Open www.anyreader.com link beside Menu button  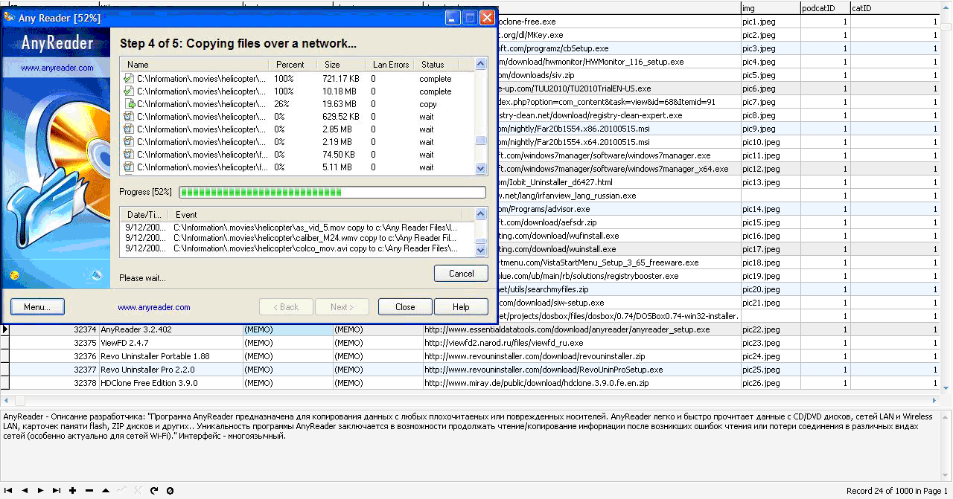(x=153, y=307)
